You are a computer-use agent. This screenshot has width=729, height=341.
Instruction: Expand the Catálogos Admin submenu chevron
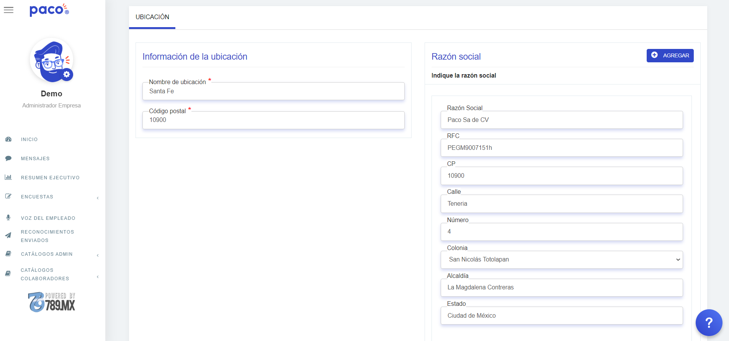(x=98, y=255)
